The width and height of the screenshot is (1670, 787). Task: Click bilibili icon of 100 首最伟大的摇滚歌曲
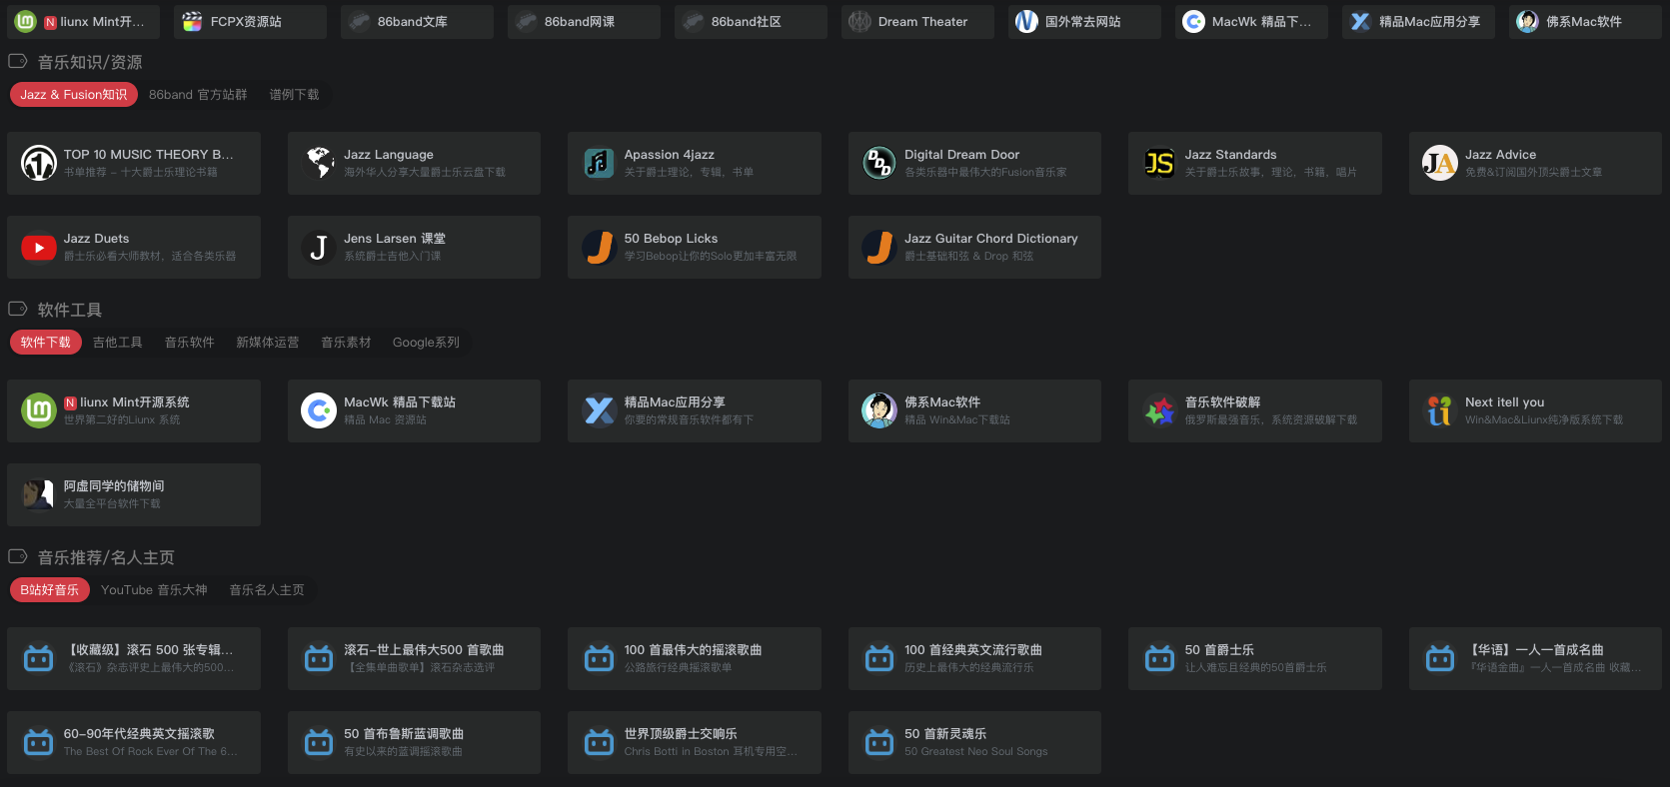click(600, 658)
